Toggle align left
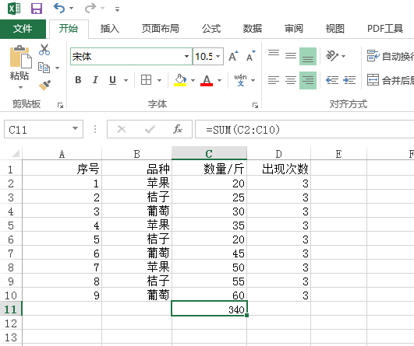414x346 pixels. [x=274, y=80]
